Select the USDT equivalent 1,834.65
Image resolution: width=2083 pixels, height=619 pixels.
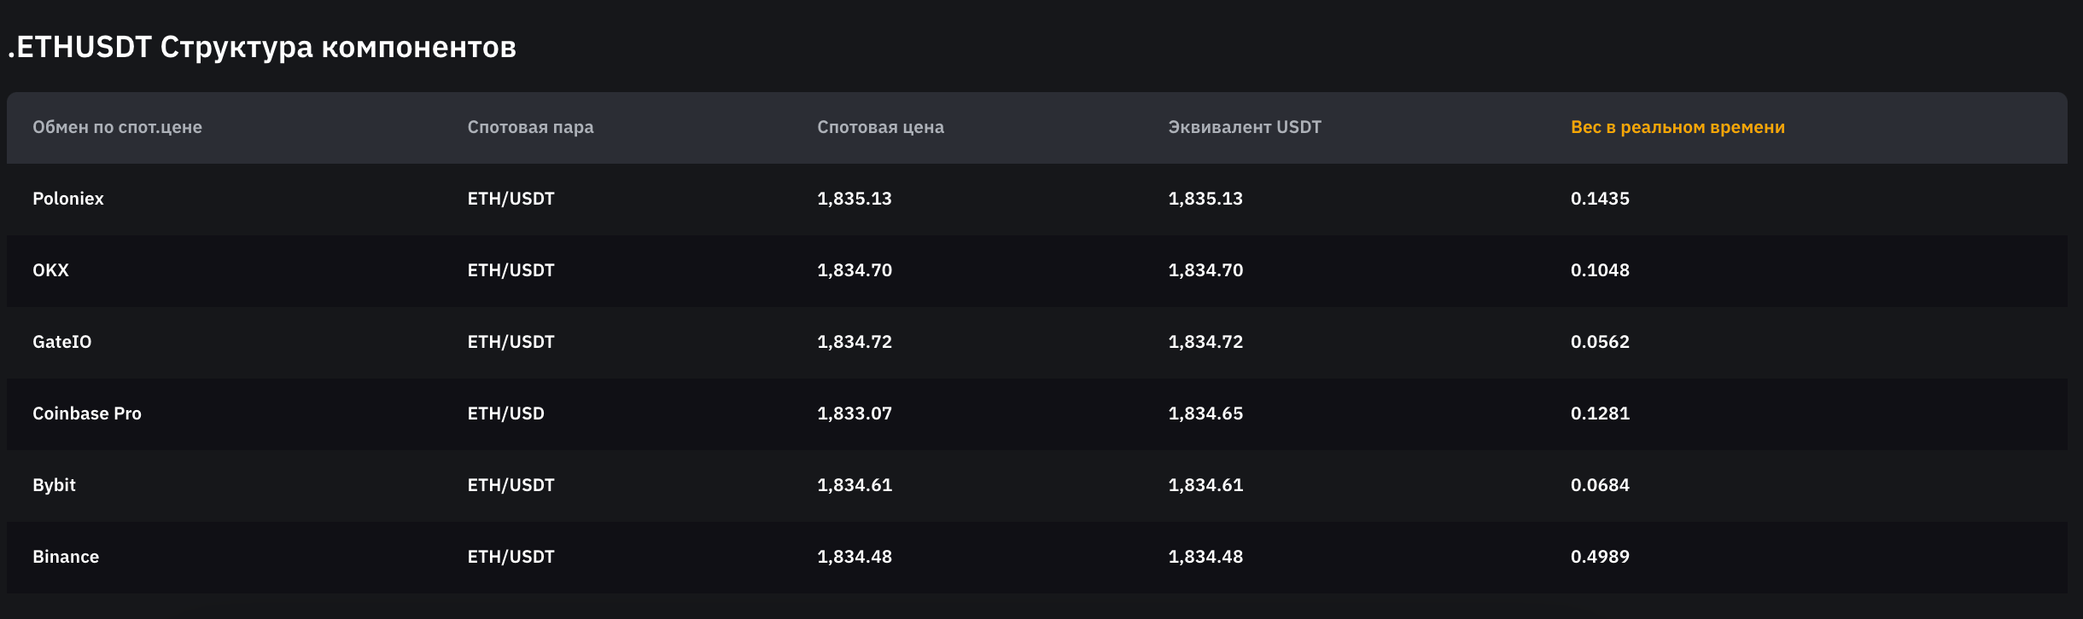tap(1205, 414)
